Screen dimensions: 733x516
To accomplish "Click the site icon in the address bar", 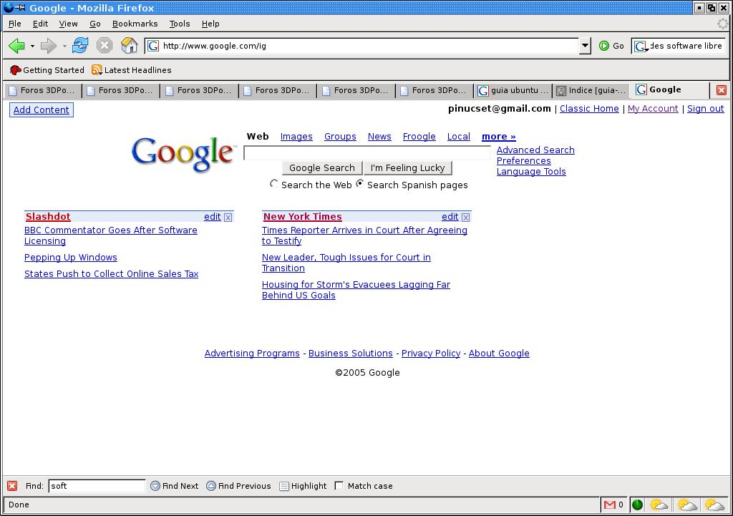I will pyautogui.click(x=153, y=46).
